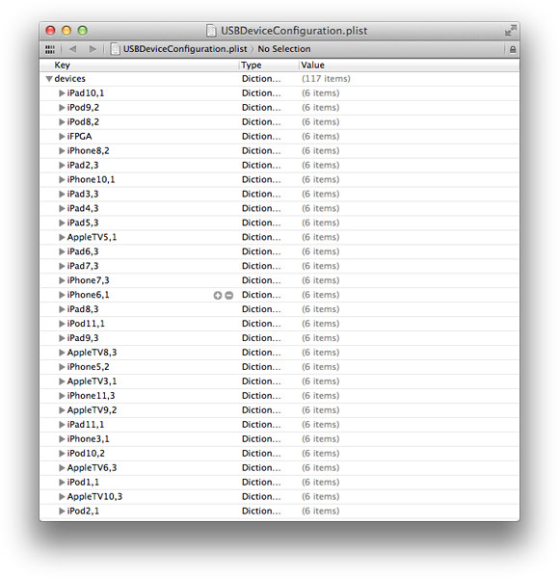The width and height of the screenshot is (559, 578).
Task: Expand the AppleTV10,3 entry
Action: 62,496
